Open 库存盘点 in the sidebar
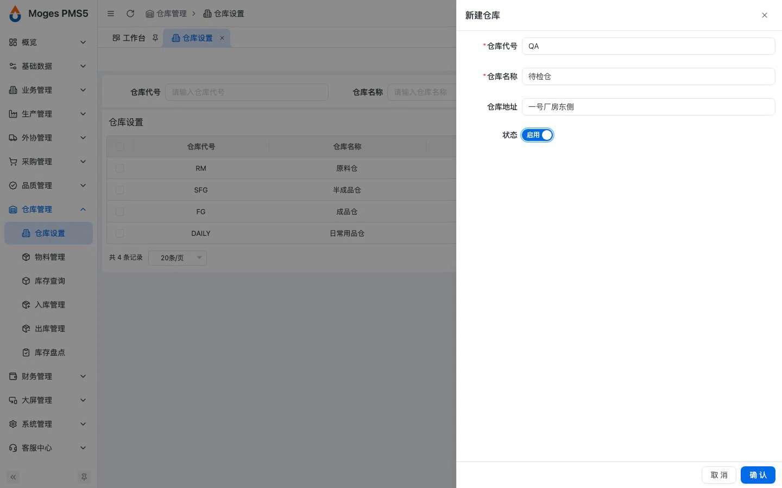The image size is (782, 488). click(48, 352)
